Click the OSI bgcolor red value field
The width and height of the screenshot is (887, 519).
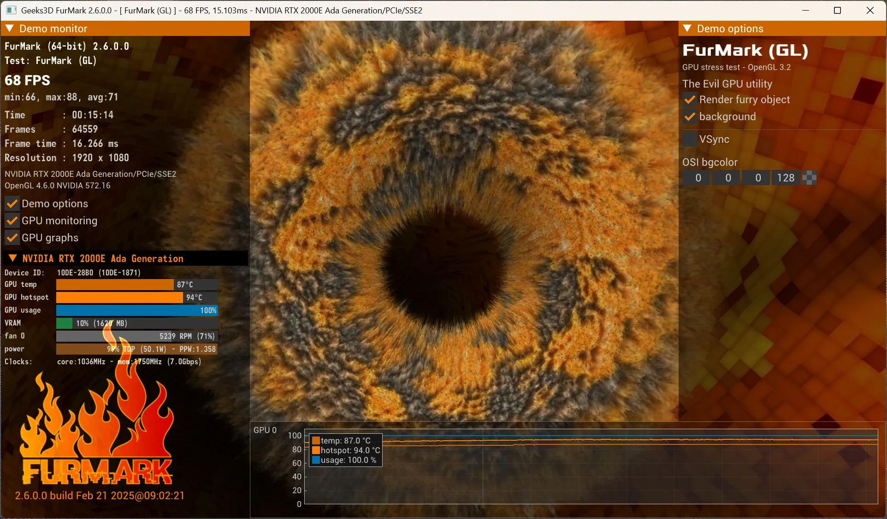pos(696,178)
